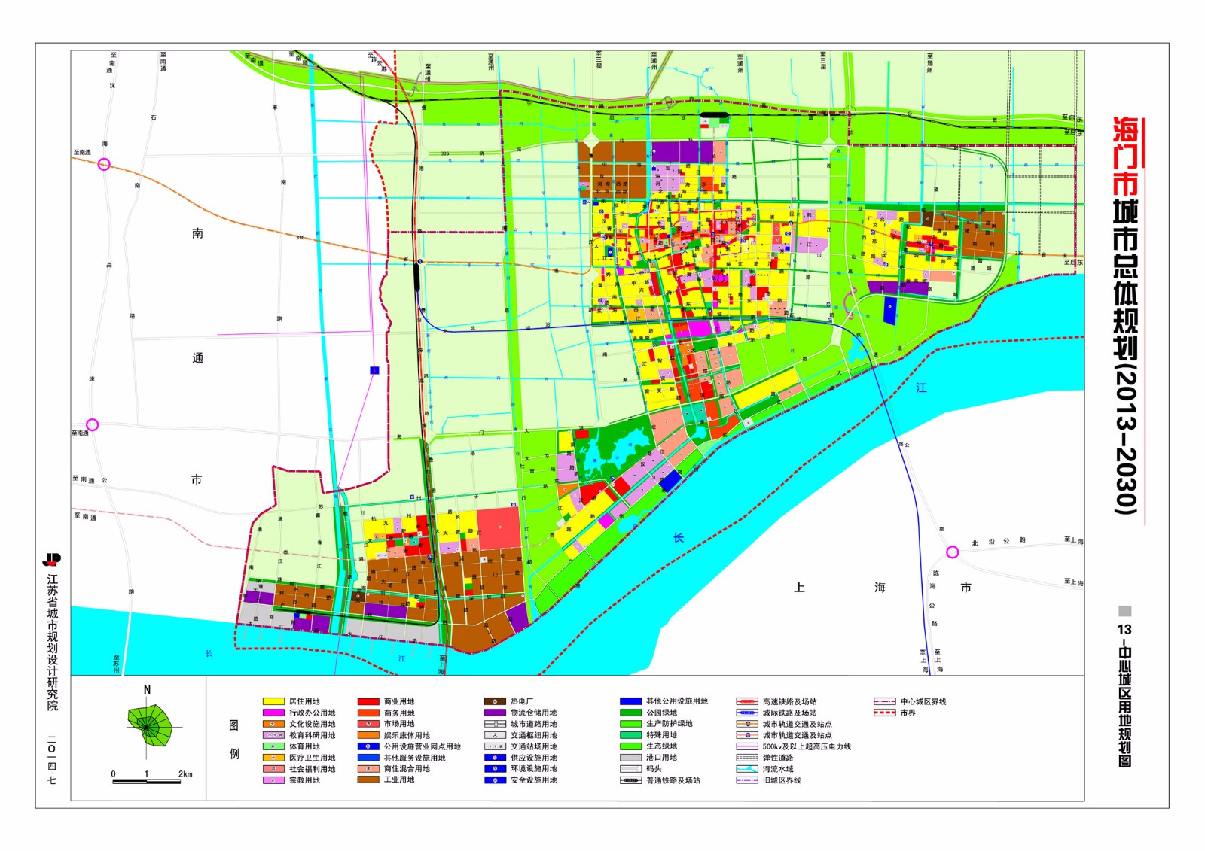
Task: Click the 交通枢纽用地 legend symbol
Action: [x=494, y=735]
